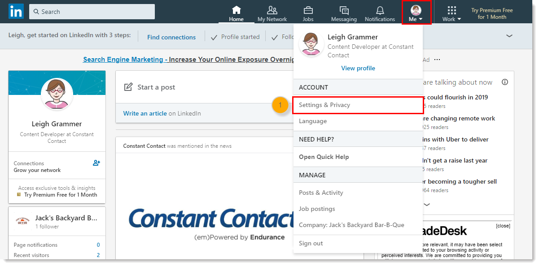Open news 'get a raise last year'
Viewport: 539px width, 266px height.
click(455, 160)
